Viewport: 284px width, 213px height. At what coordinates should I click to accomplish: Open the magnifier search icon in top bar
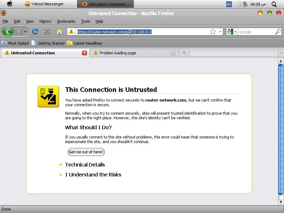[274, 4]
